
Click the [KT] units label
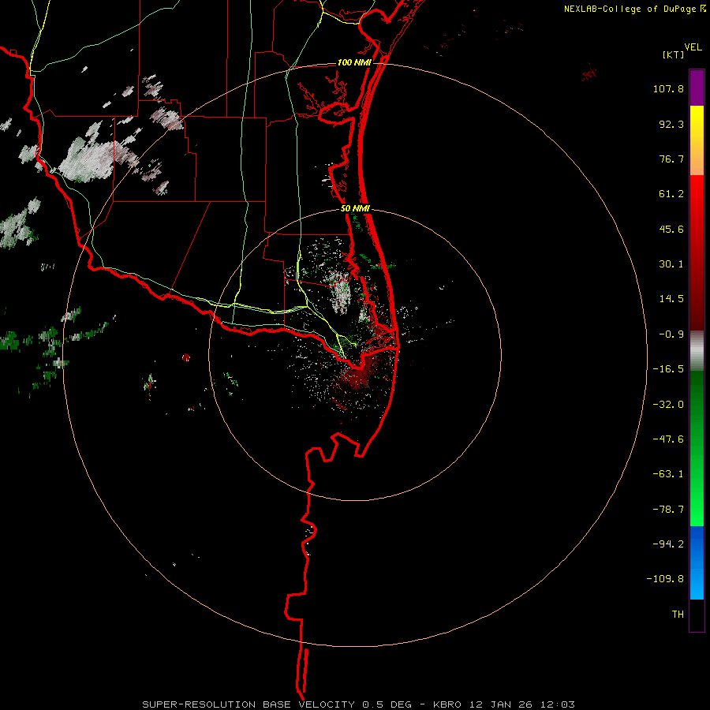click(674, 54)
